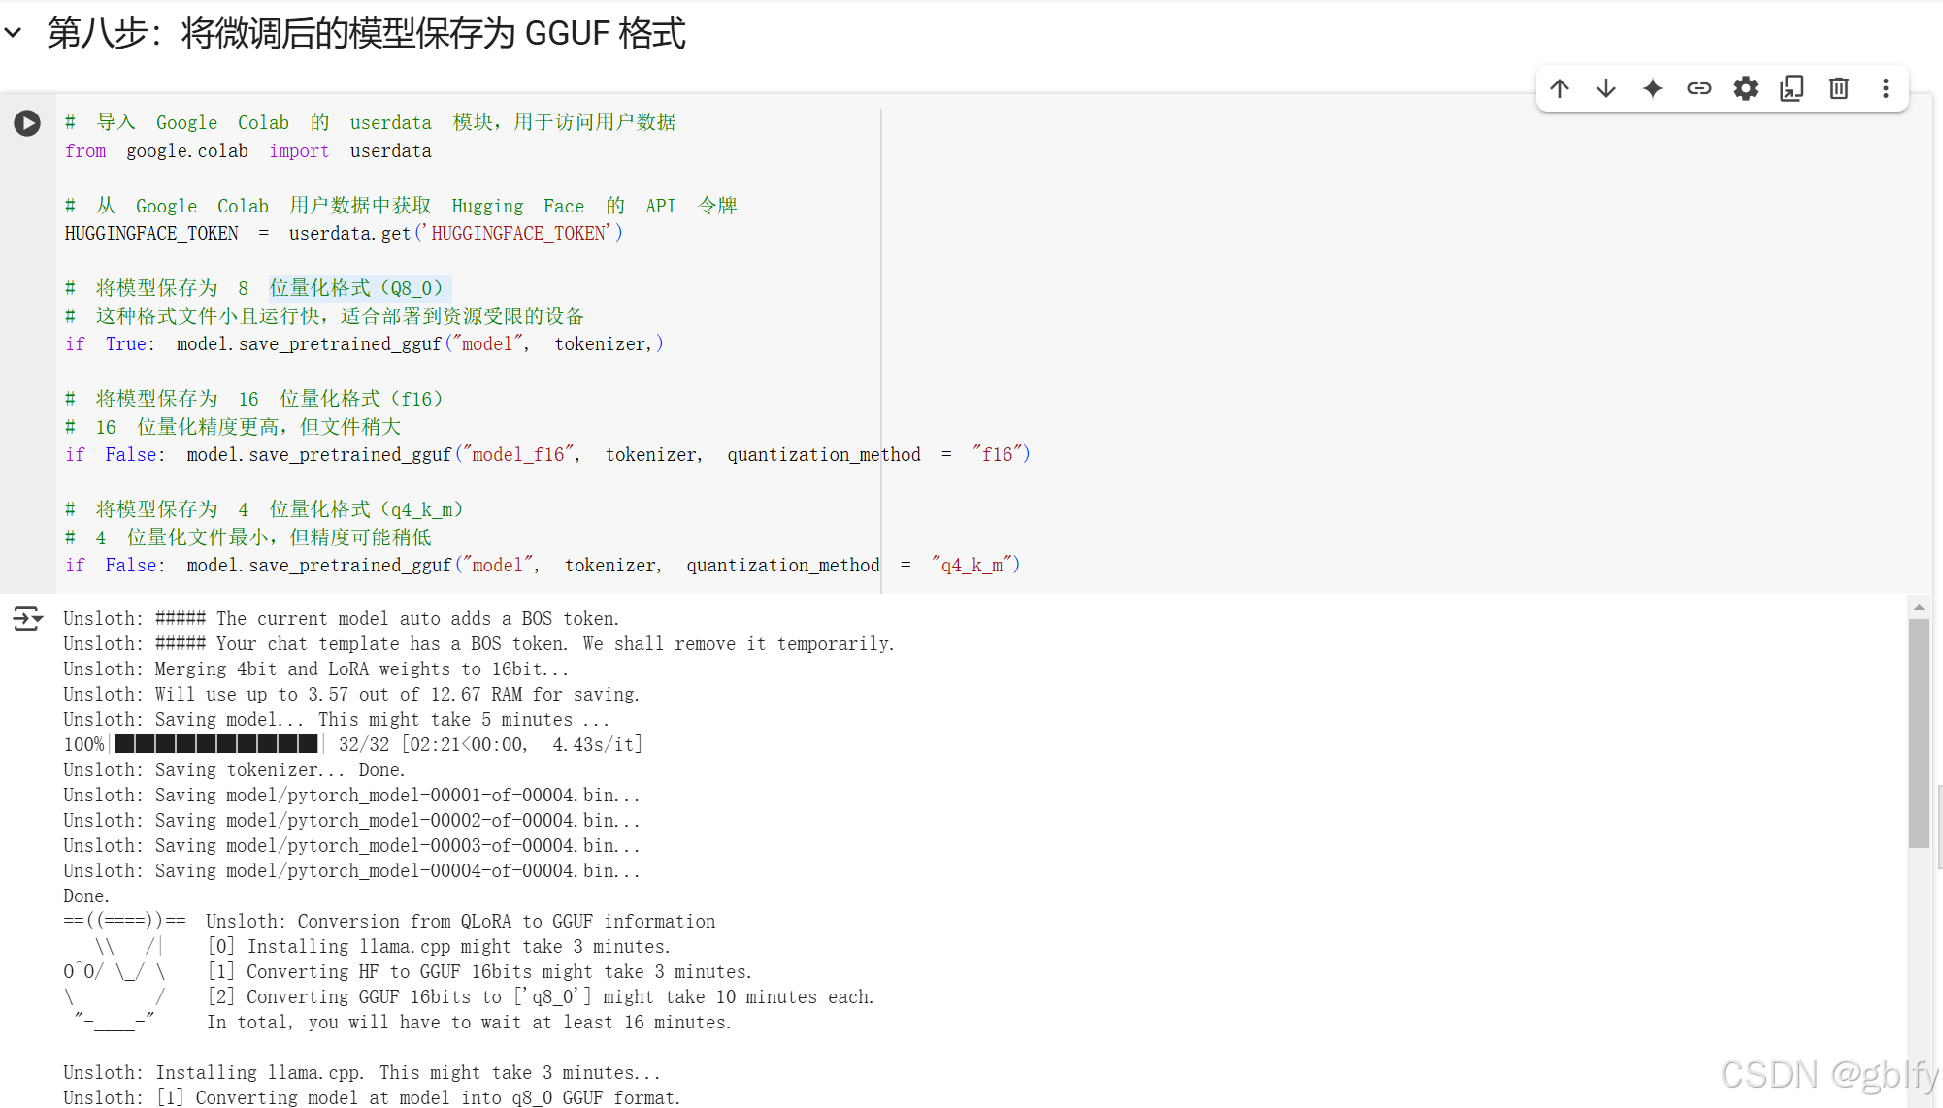Delete cell with trash icon
This screenshot has width=1943, height=1108.
[1838, 88]
